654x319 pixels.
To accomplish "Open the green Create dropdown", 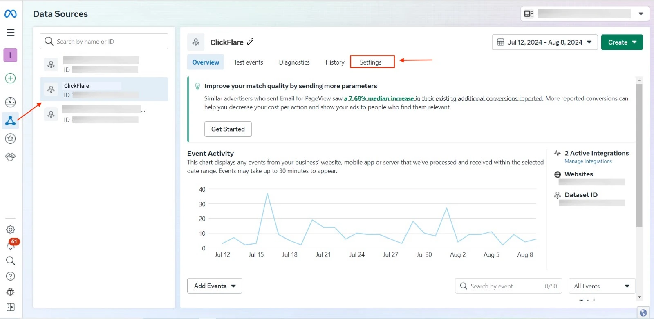I will [622, 42].
